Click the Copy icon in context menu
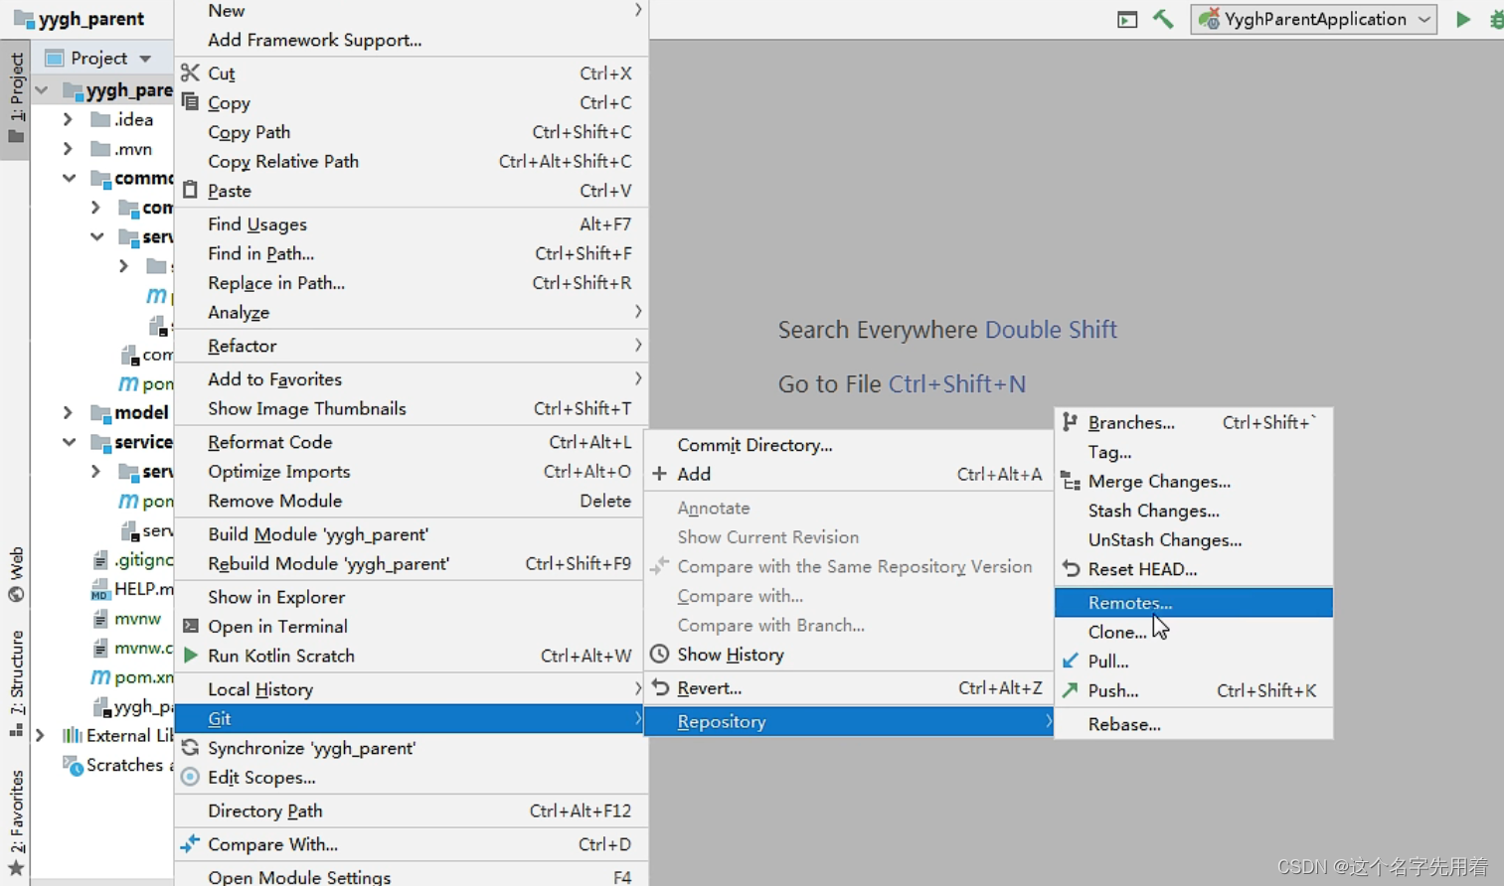Screen dimensions: 1504x886 coord(190,101)
